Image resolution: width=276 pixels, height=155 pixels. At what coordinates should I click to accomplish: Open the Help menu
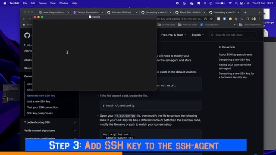tap(74, 3)
